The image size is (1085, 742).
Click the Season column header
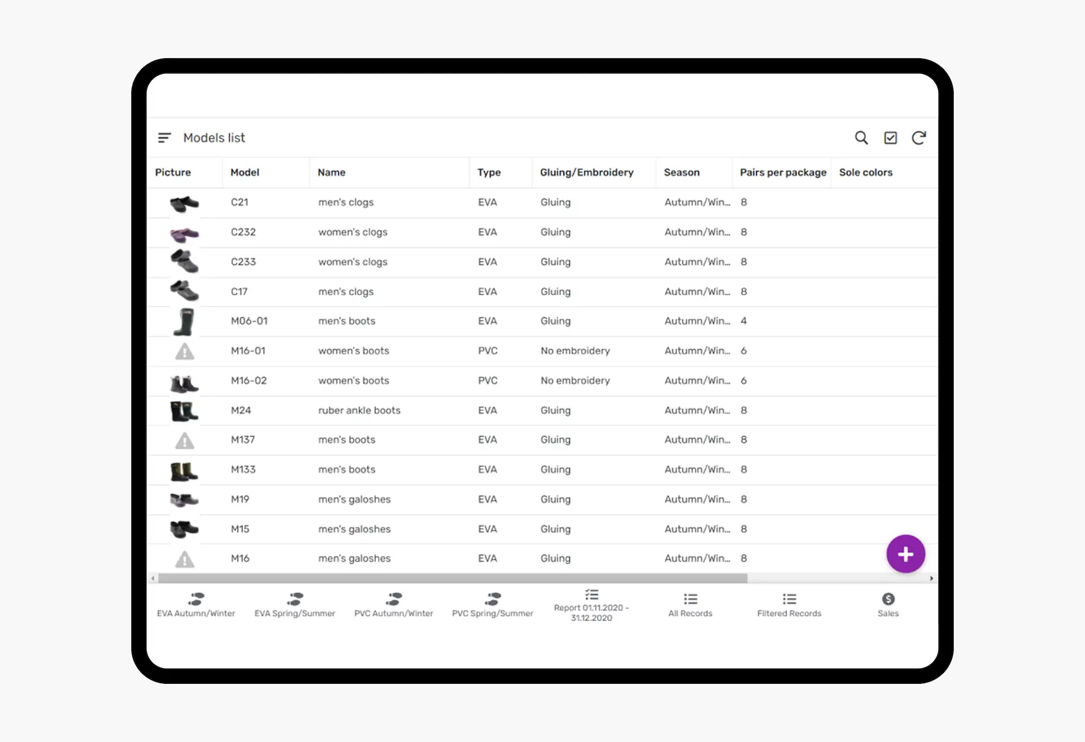pos(682,172)
